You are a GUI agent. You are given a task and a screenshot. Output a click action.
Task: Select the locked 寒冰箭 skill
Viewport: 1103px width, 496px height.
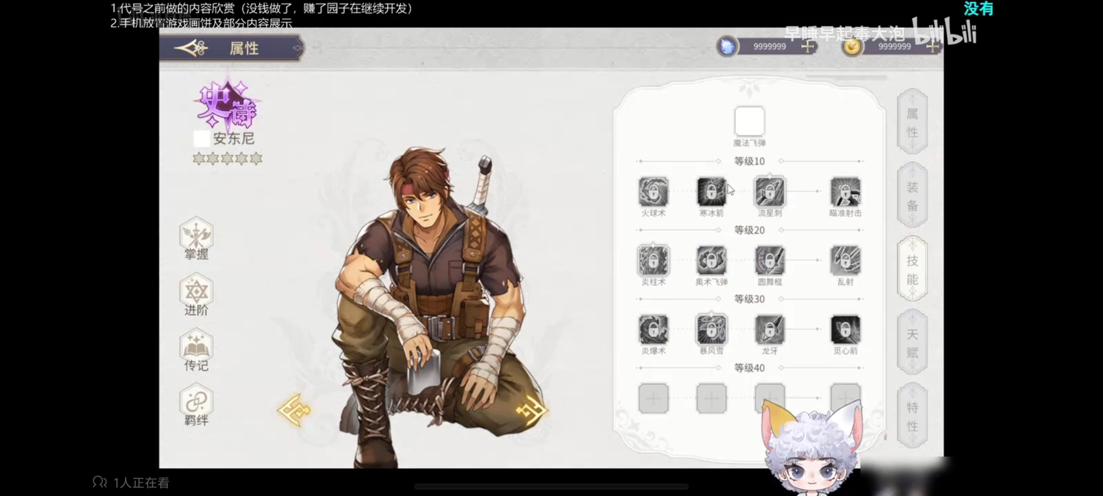pos(711,191)
